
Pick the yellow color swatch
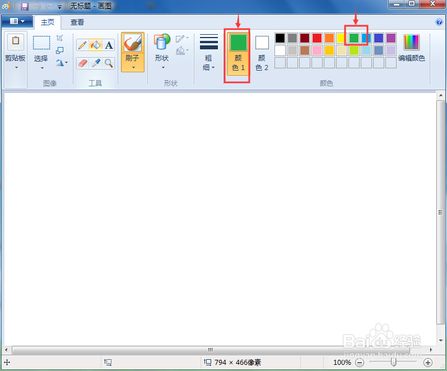click(342, 38)
